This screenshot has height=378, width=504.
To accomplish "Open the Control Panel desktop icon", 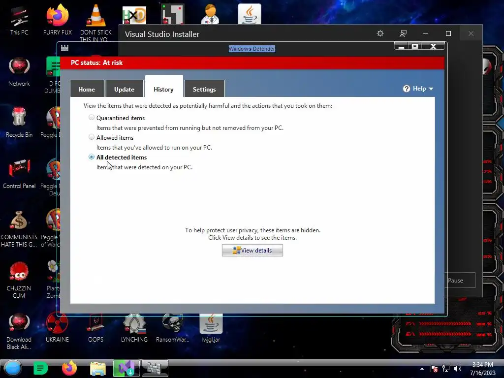I will pyautogui.click(x=19, y=174).
